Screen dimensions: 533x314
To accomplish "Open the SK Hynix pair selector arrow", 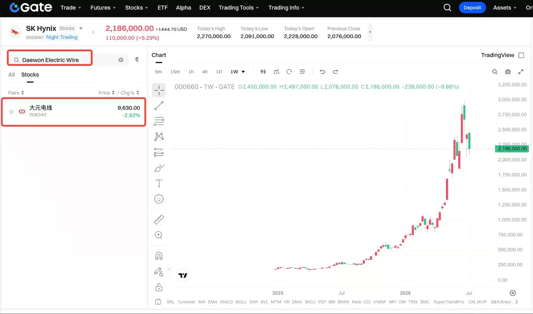I will pos(81,28).
